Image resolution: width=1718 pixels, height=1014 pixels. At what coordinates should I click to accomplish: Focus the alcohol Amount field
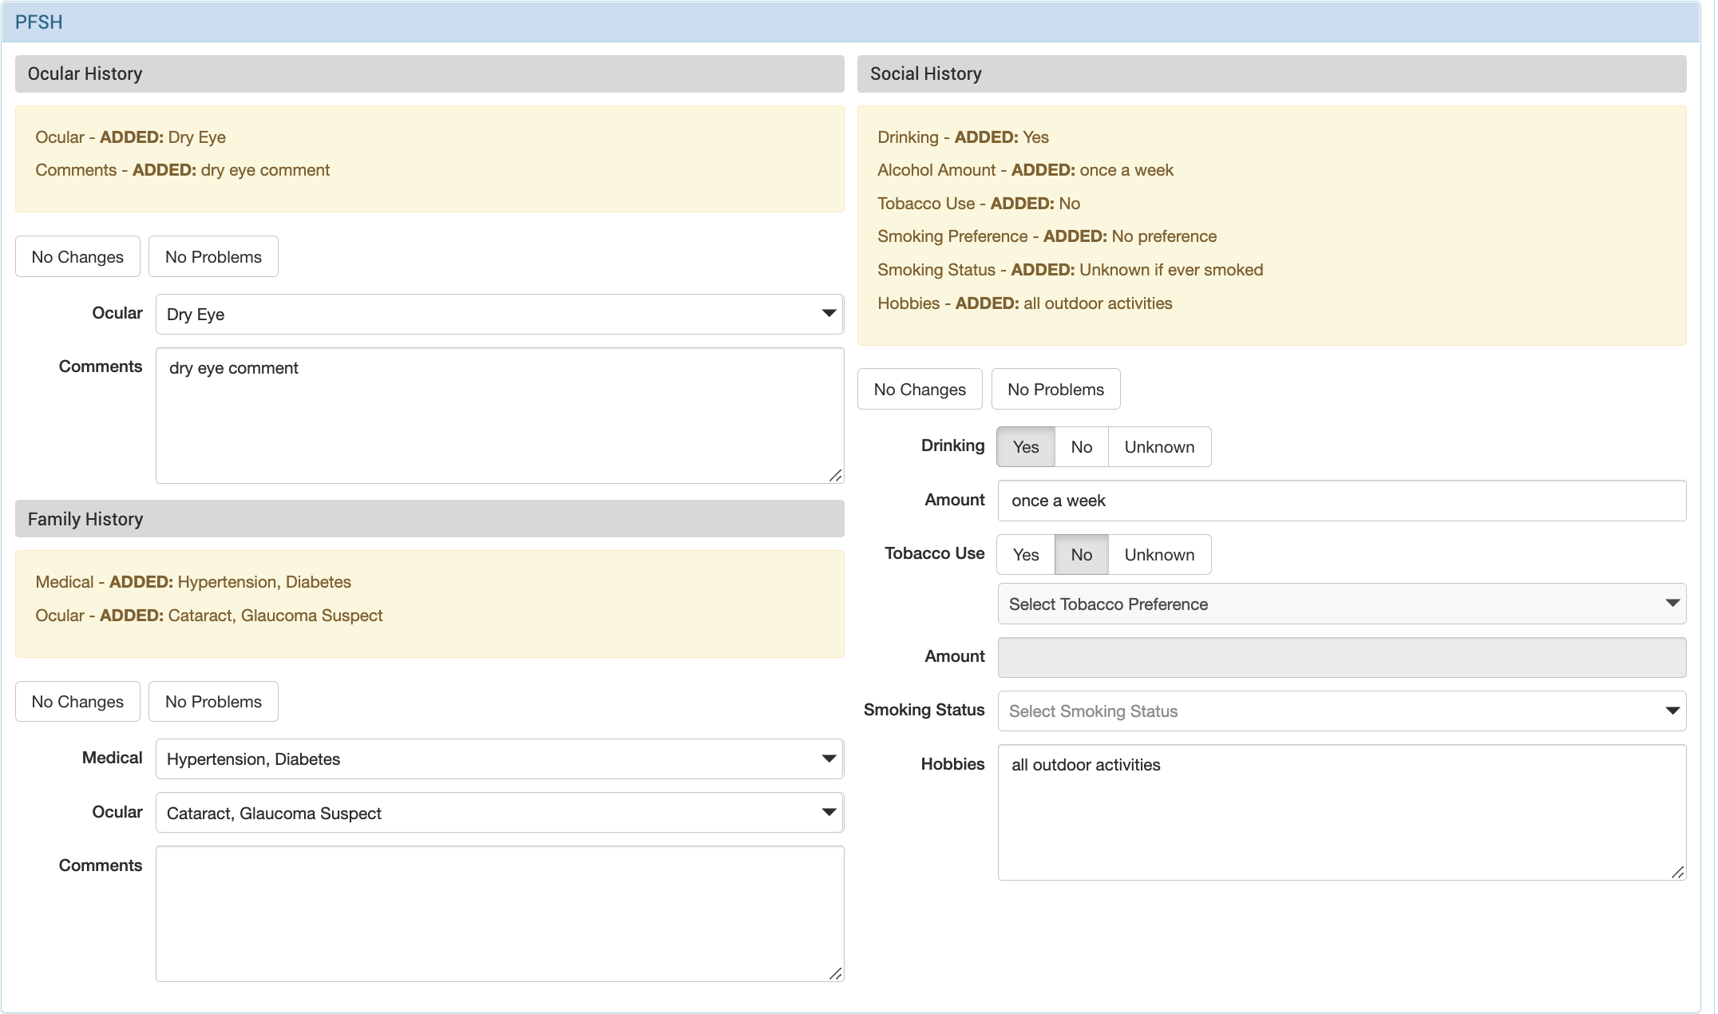[1341, 501]
